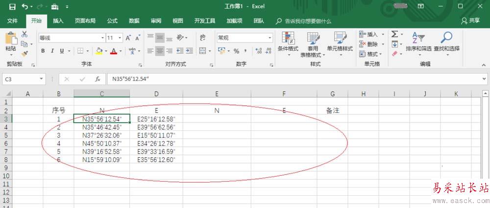Open 查找和选择 find and select
This screenshot has width=490, height=208.
[x=446, y=43]
